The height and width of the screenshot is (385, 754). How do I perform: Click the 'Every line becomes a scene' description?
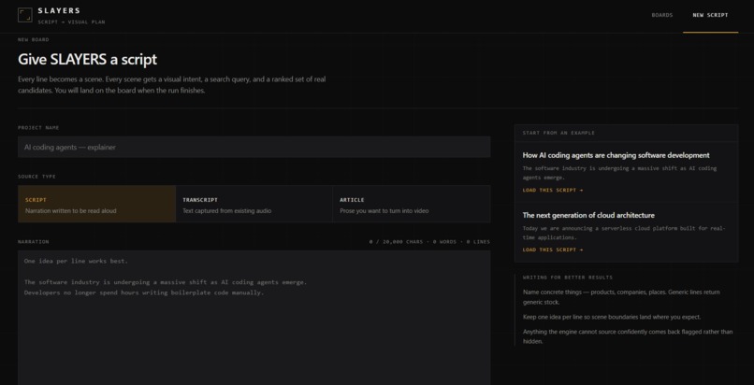pyautogui.click(x=172, y=84)
